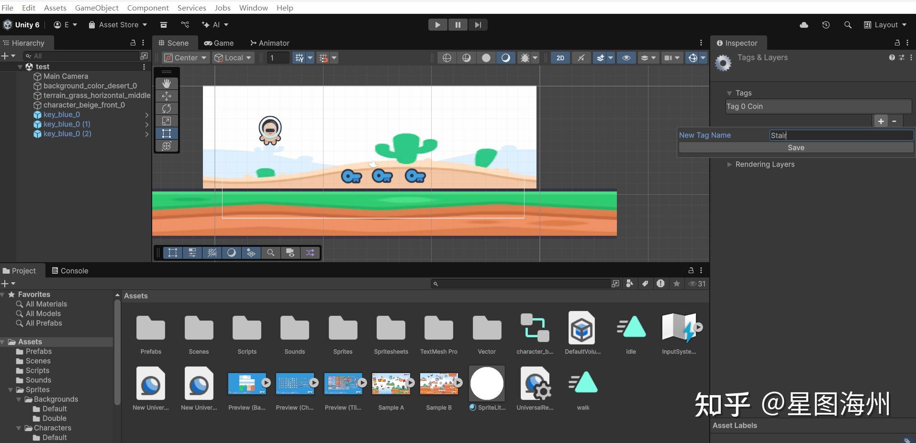The height and width of the screenshot is (443, 916).
Task: Toggle 2D scene view mode
Action: pos(560,58)
